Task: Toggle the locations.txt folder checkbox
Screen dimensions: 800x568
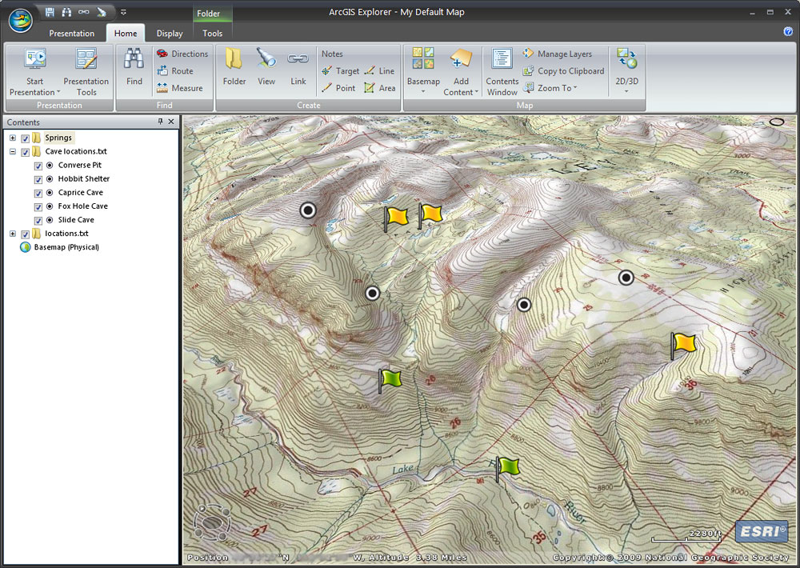Action: coord(25,234)
